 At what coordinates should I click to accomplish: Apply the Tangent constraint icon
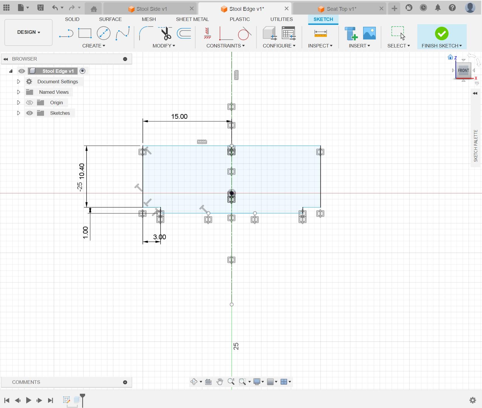coord(244,33)
